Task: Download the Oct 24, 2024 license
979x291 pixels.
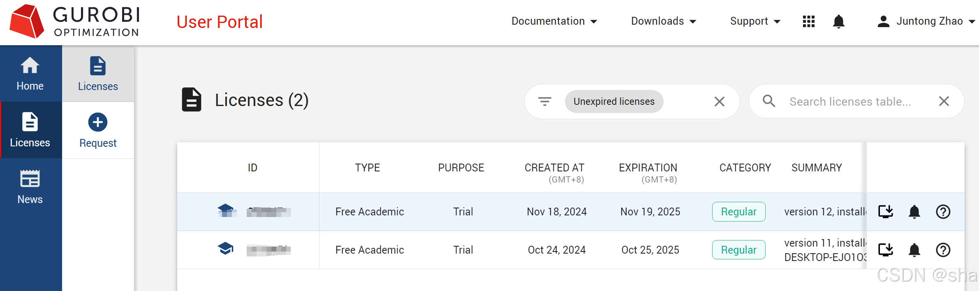Action: [x=886, y=250]
